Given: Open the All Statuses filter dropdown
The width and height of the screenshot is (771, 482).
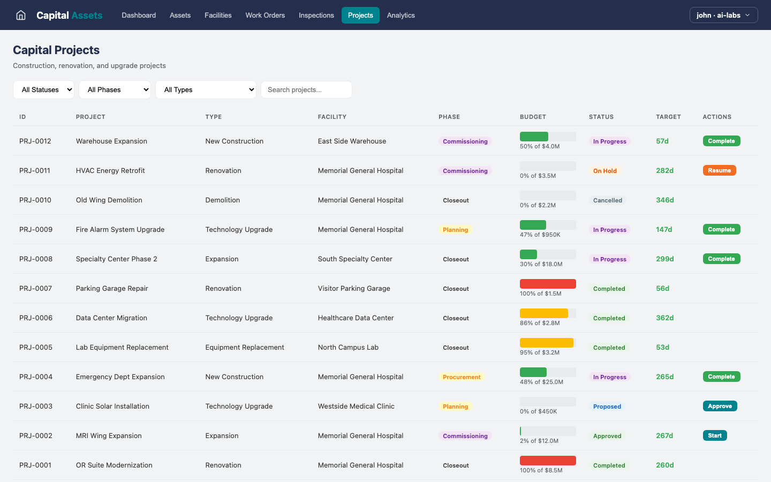Looking at the screenshot, I should click(x=43, y=89).
